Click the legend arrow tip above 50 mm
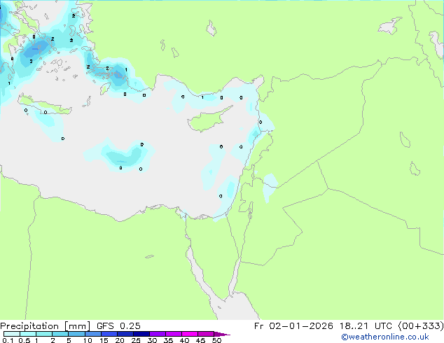 click(222, 334)
